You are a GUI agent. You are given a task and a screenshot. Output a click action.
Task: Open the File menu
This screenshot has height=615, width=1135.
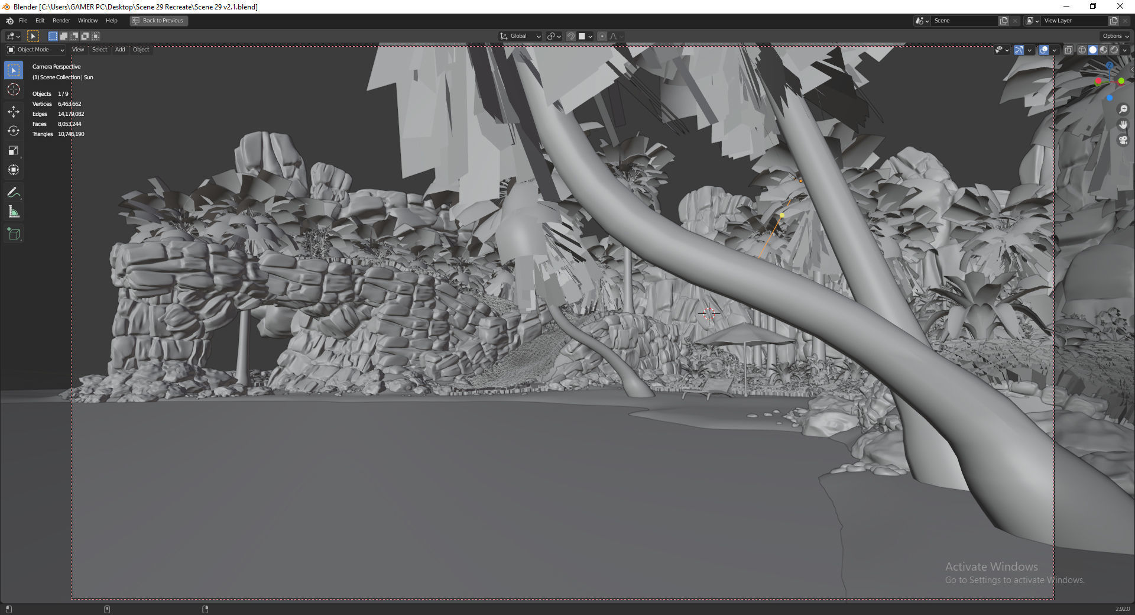point(23,21)
